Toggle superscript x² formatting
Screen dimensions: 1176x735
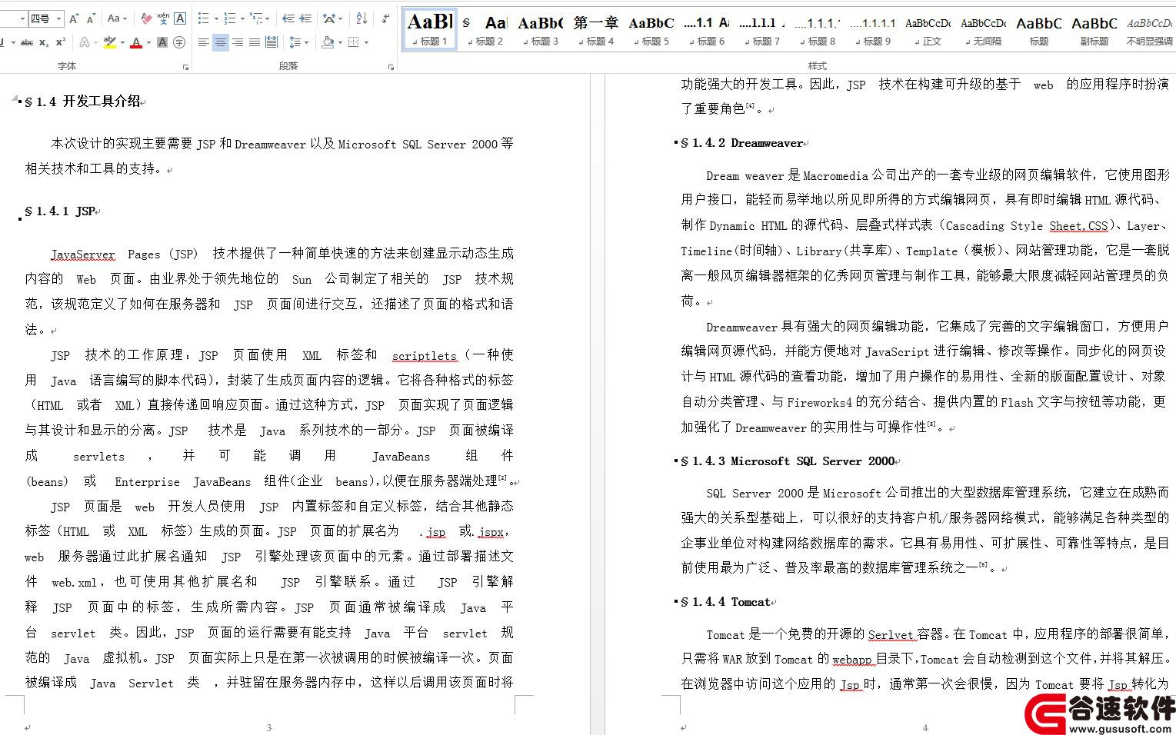[x=61, y=42]
